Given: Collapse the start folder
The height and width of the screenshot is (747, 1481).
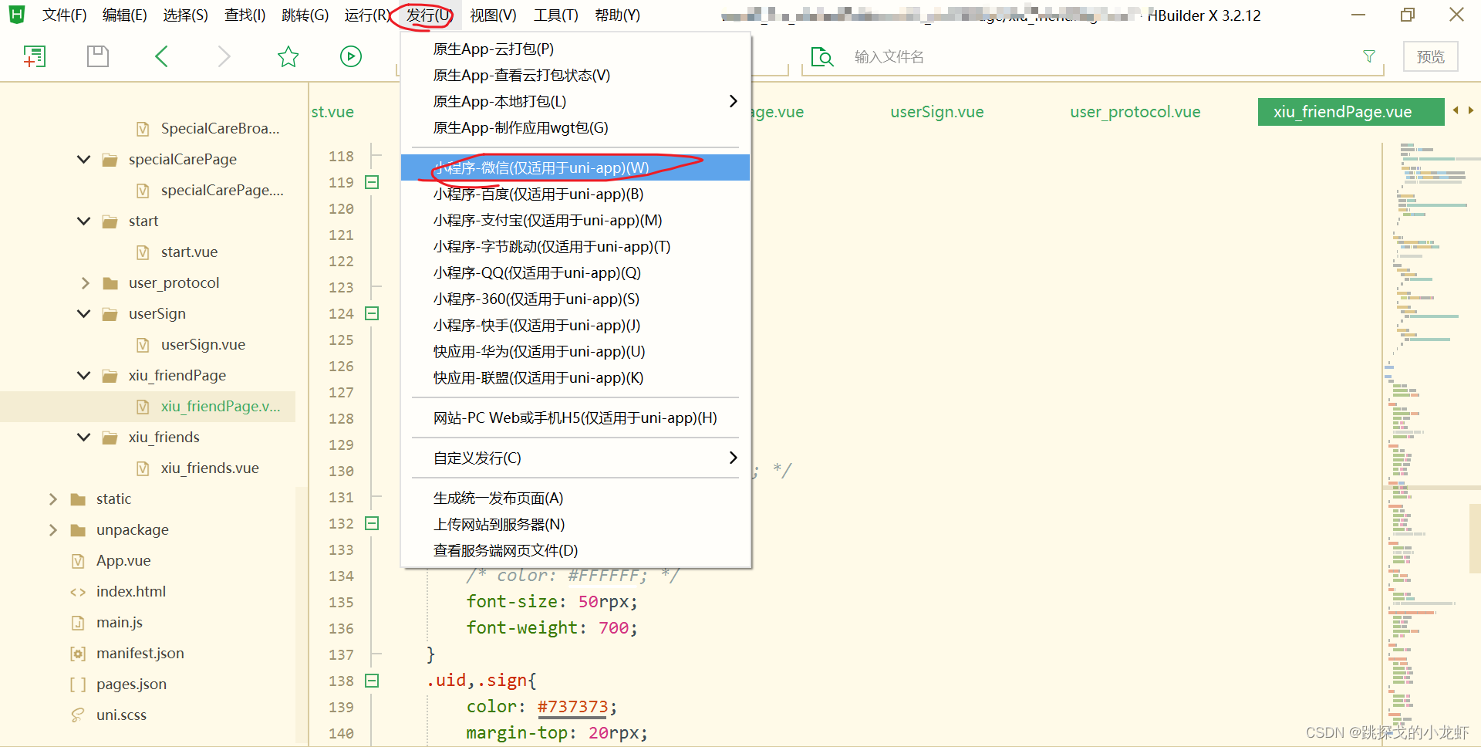Looking at the screenshot, I should tap(84, 221).
